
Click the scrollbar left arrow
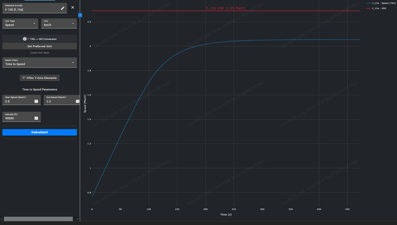click(2, 219)
